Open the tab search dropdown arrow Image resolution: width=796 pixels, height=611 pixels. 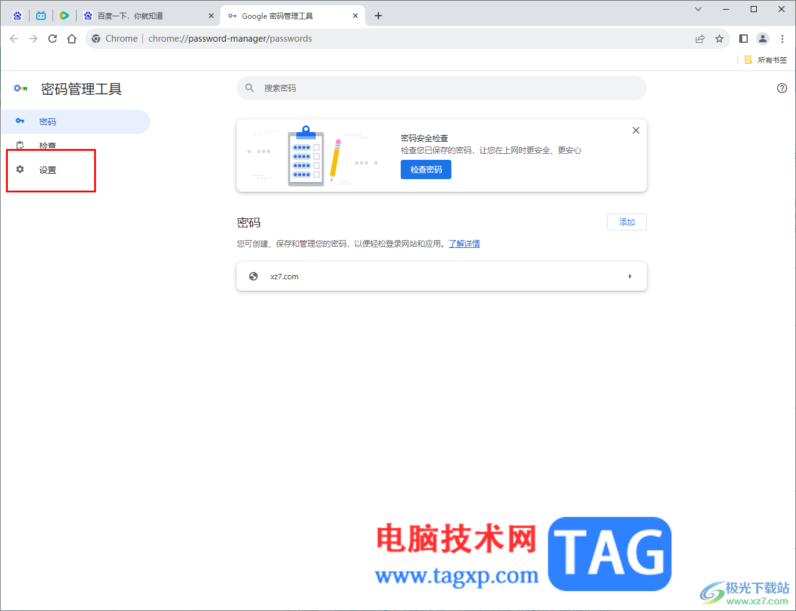[698, 9]
